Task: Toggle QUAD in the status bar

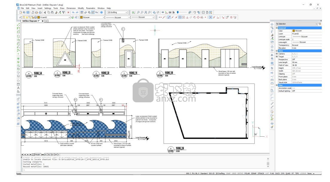Action: [288, 173]
